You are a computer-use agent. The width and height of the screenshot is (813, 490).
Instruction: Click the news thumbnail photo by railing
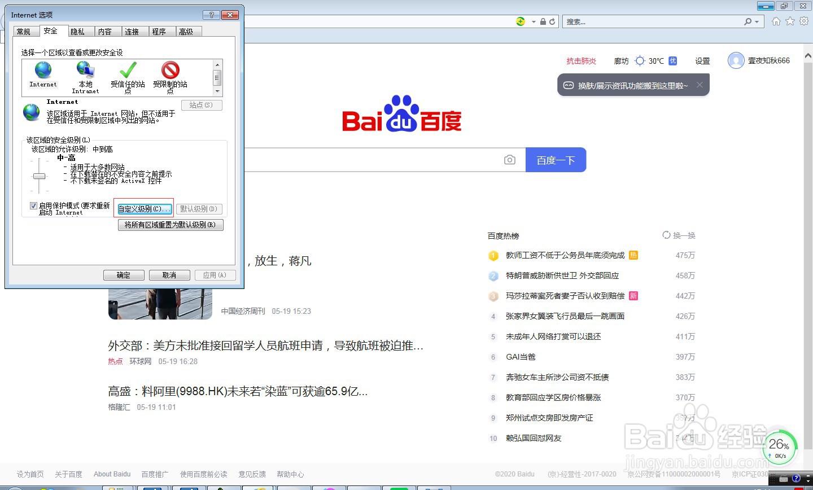pos(160,304)
